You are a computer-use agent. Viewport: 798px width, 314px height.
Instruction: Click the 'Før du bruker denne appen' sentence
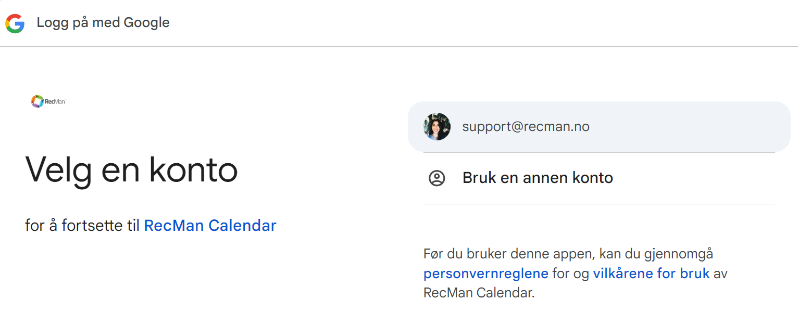coord(568,254)
